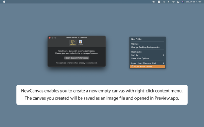Screen dimensions: 204x127
Task: Click the date and time in menu bar
Action: coord(193,2)
